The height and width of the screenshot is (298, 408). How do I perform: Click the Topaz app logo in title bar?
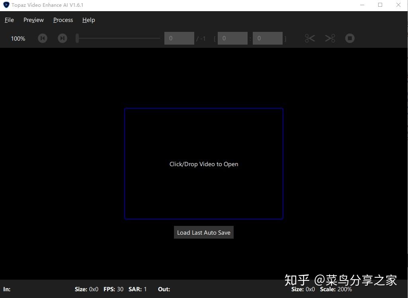tap(6, 5)
